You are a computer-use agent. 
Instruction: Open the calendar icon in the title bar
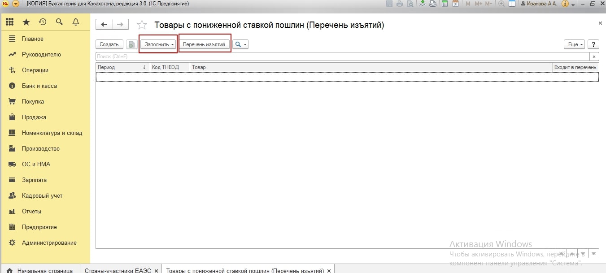(455, 4)
